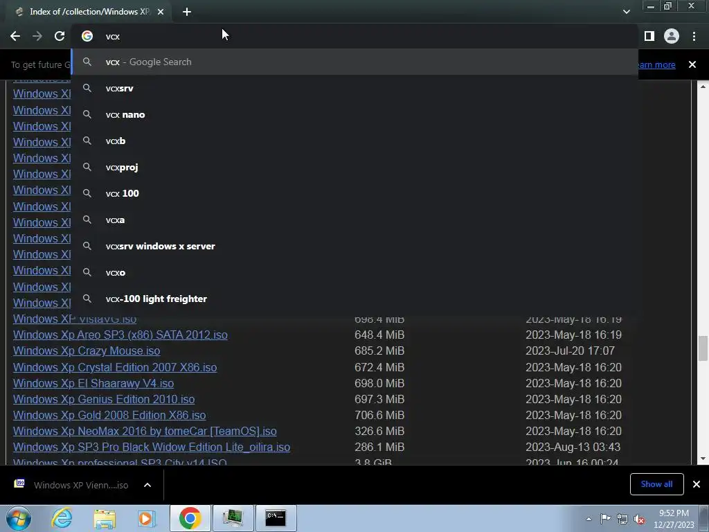The height and width of the screenshot is (532, 709).
Task: Select the 'vcxa' suggestion
Action: tap(354, 220)
